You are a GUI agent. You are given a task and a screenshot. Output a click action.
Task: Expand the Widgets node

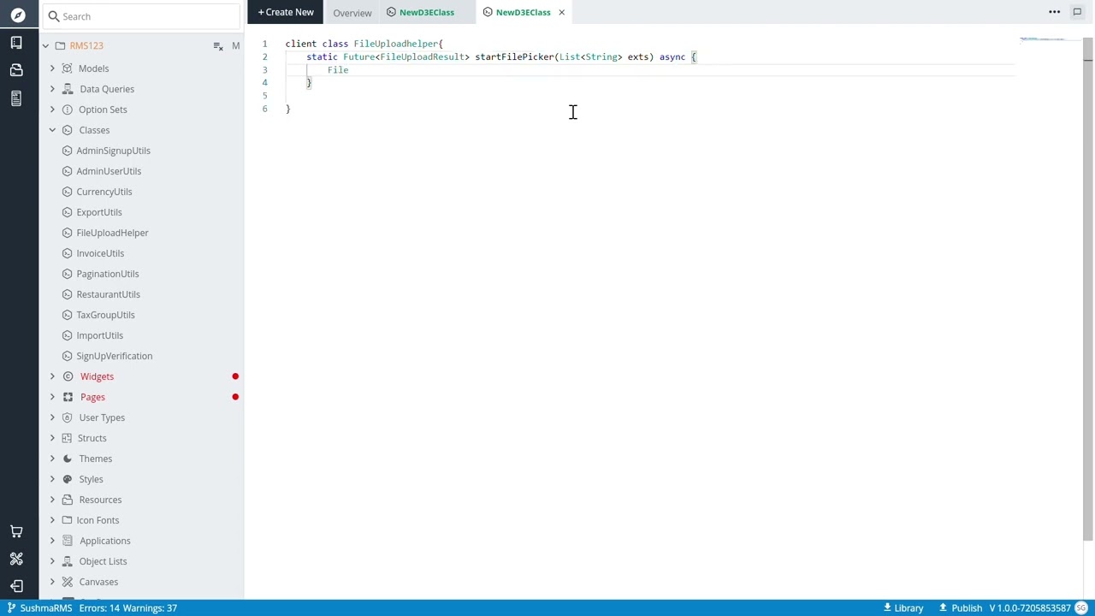[x=52, y=376]
